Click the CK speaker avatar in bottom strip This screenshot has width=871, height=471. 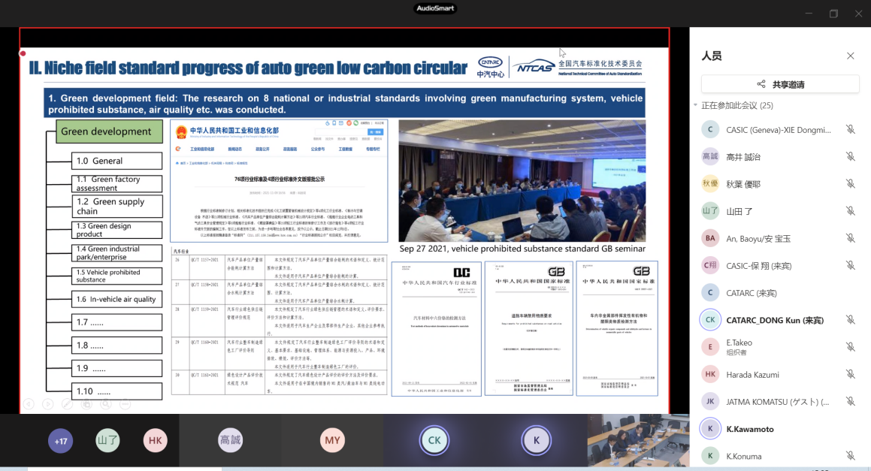pyautogui.click(x=434, y=440)
